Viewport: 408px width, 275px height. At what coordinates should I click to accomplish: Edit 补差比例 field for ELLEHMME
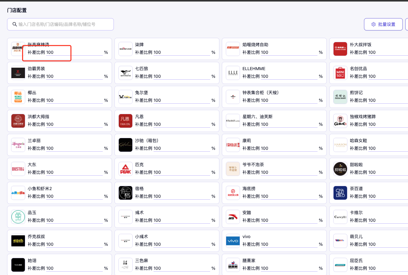[289, 77]
